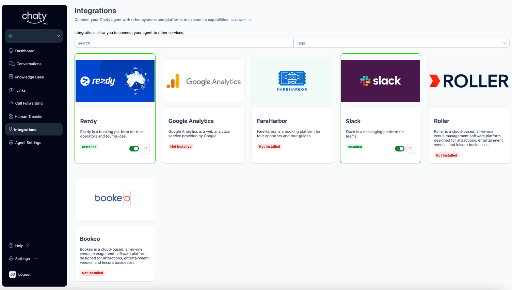The width and height of the screenshot is (512, 290).
Task: Click the green status dot in agent selector
Action: tap(11, 36)
